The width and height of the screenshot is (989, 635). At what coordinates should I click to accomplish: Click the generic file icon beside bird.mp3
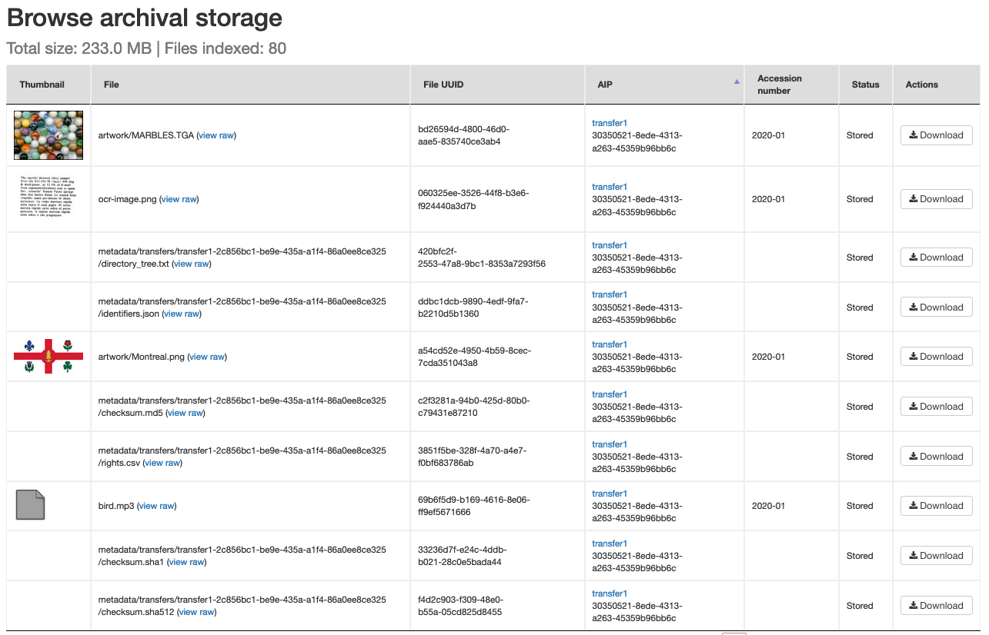pos(29,505)
